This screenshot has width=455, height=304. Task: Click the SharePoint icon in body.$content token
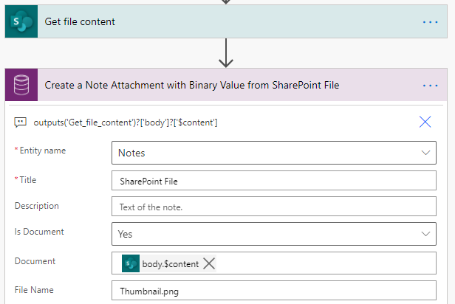click(x=131, y=263)
